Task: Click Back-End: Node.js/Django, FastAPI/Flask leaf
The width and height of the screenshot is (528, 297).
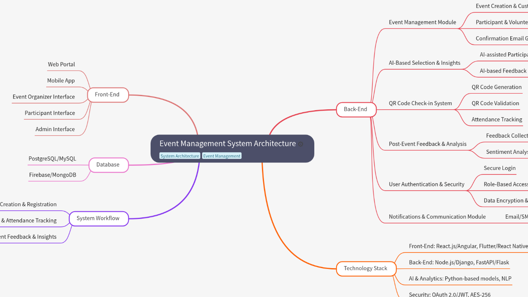Action: 459,262
